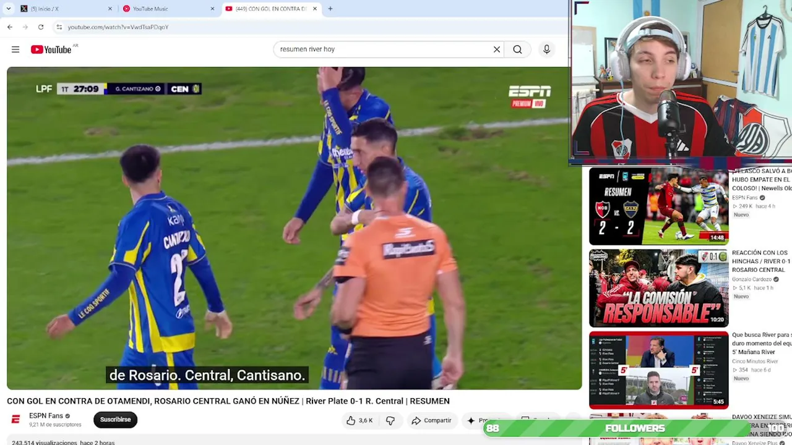
Task: Open the 5' Mañana River thumbnail
Action: pyautogui.click(x=658, y=370)
